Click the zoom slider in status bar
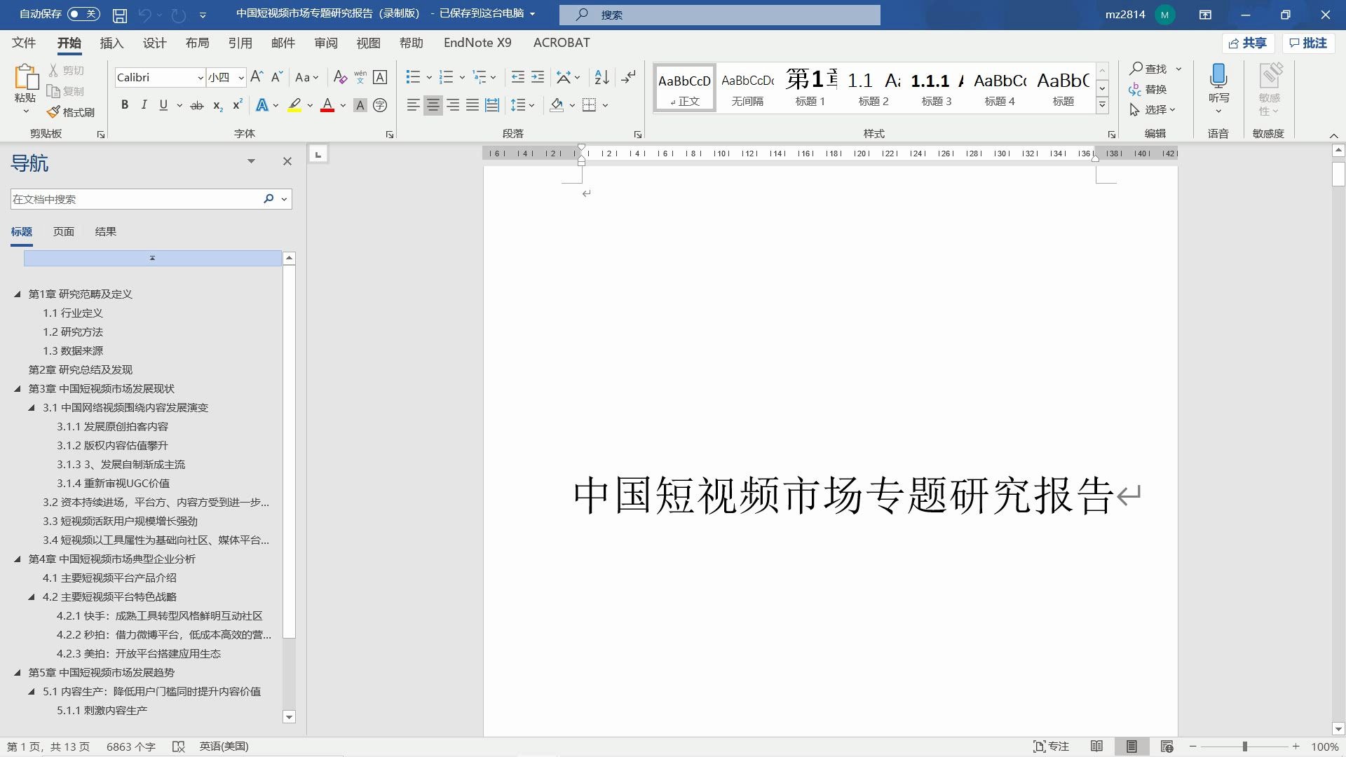The width and height of the screenshot is (1346, 757). tap(1244, 746)
